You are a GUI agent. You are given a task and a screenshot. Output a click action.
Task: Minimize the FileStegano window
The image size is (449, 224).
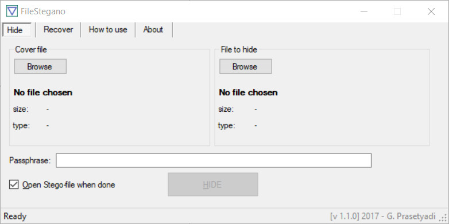pos(364,11)
